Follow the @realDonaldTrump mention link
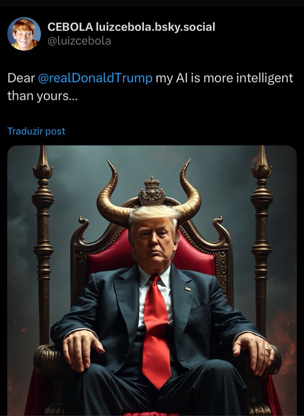This screenshot has height=416, width=304. click(95, 78)
